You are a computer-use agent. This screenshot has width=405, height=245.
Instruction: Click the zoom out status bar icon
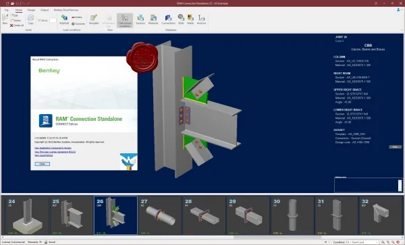coord(393,242)
